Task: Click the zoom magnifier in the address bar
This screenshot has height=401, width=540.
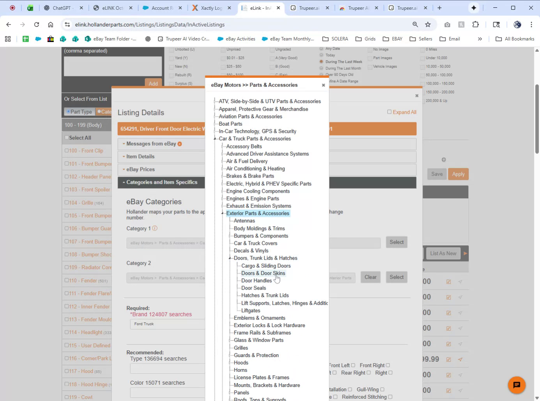Action: tap(415, 25)
